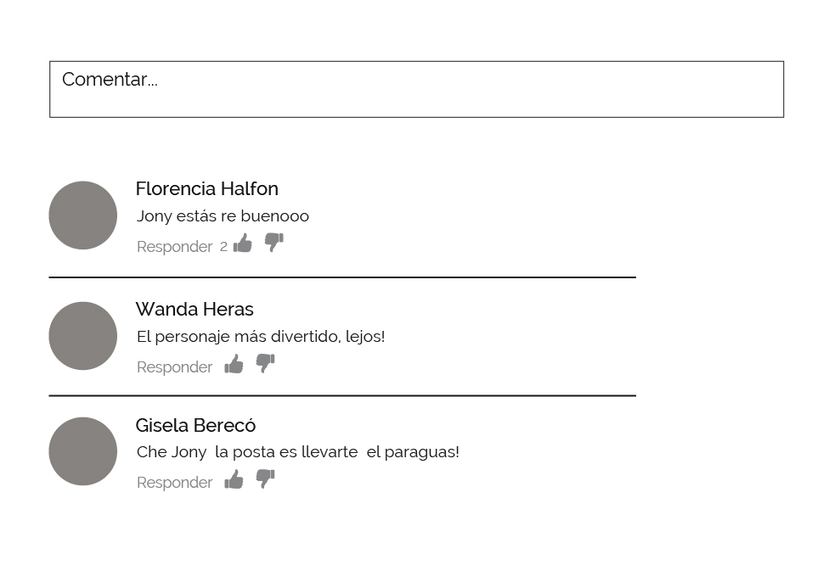Reply to Florencia Halfon's comment
Screen dimensions: 829x565
[x=174, y=247]
